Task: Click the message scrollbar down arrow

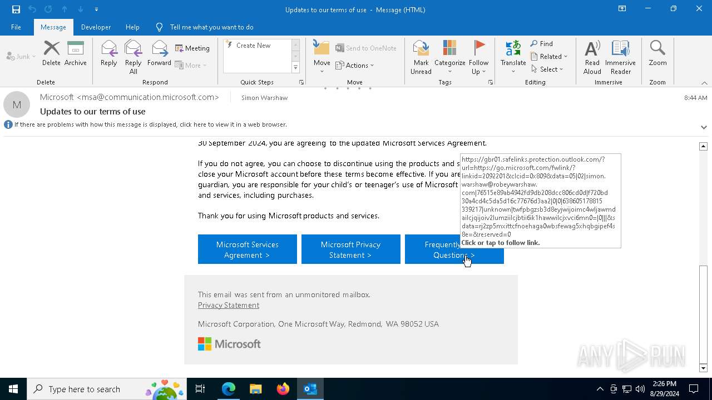Action: [x=703, y=368]
